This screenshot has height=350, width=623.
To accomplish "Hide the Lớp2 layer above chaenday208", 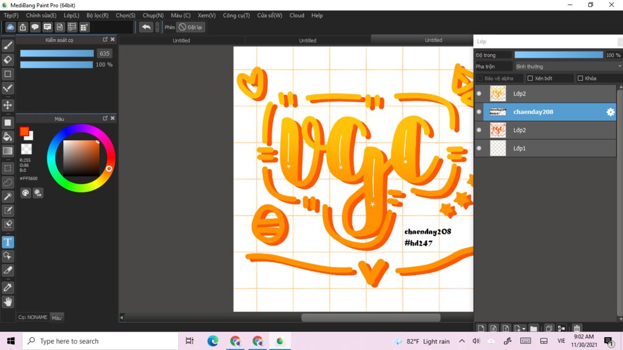I will point(479,94).
